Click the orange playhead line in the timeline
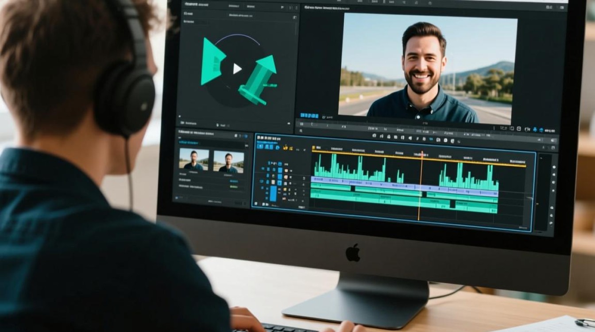The image size is (595, 332). [x=421, y=186]
